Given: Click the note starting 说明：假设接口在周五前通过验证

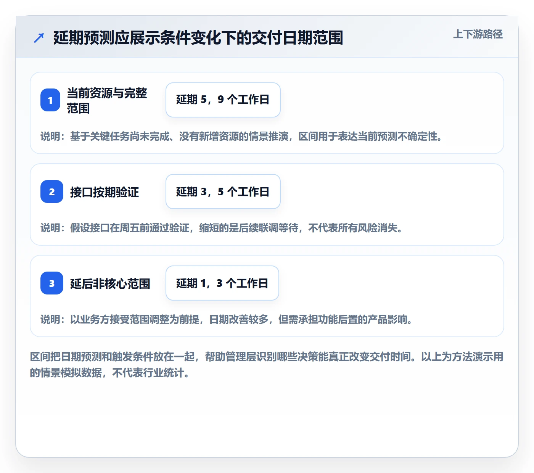Looking at the screenshot, I should point(222,228).
